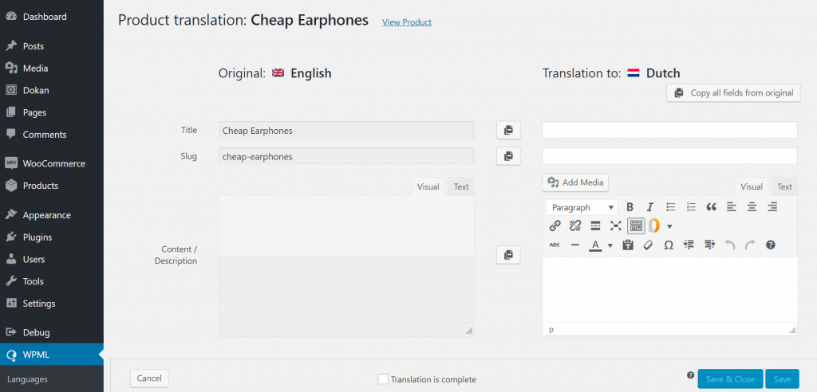
Task: Switch translation editor to Text tab
Action: tap(784, 187)
